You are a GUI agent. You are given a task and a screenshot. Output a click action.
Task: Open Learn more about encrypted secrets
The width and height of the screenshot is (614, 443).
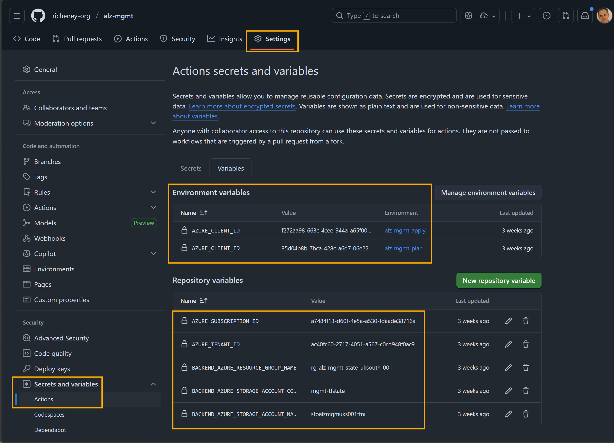click(x=242, y=106)
